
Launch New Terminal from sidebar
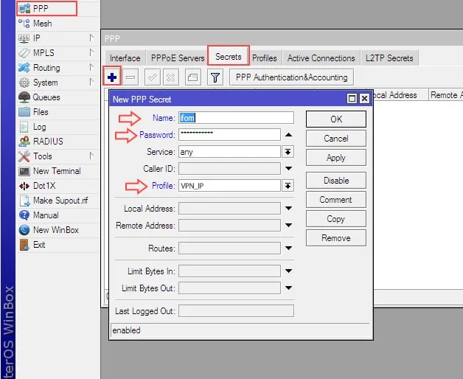(56, 171)
